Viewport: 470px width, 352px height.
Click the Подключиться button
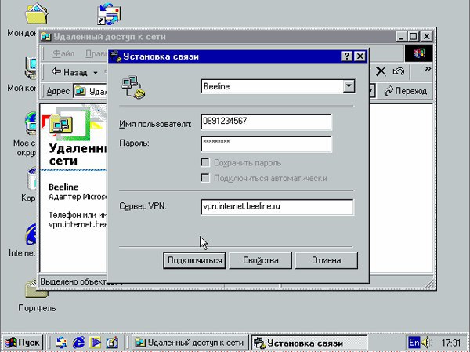[194, 260]
